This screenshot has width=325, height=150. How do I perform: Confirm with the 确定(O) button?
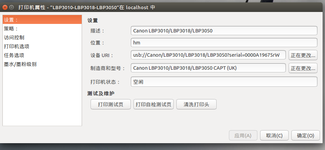pyautogui.click(x=305, y=136)
